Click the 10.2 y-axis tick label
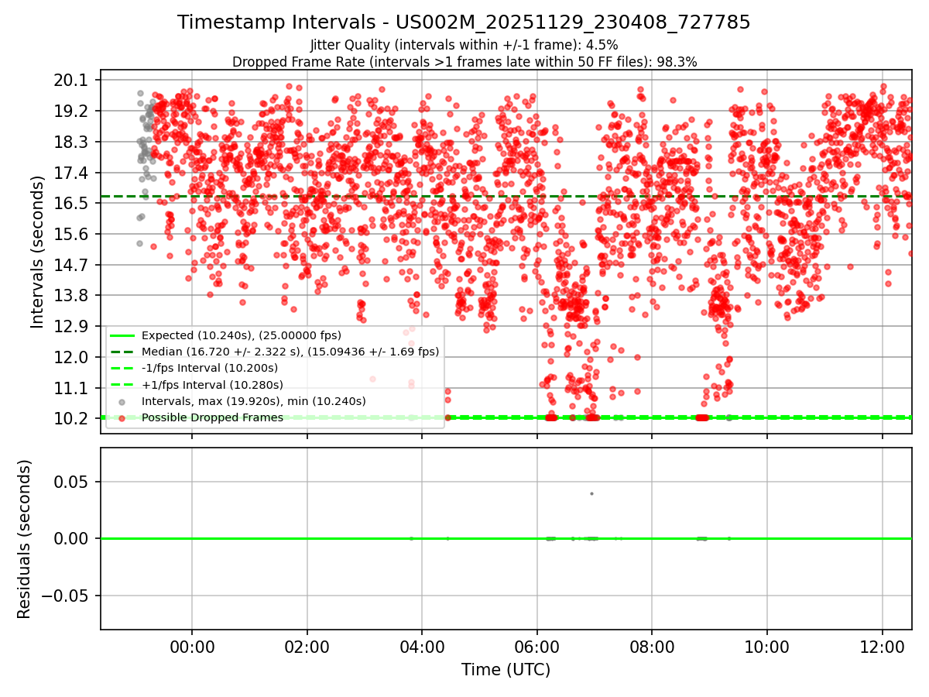The height and width of the screenshot is (697, 929). tap(72, 418)
